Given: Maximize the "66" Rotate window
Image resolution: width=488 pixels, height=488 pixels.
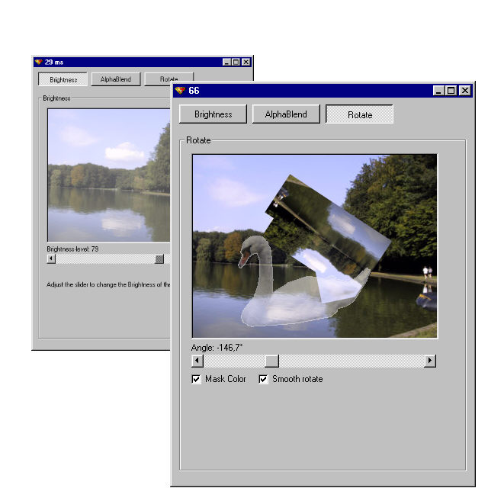Looking at the screenshot, I should click(x=451, y=91).
